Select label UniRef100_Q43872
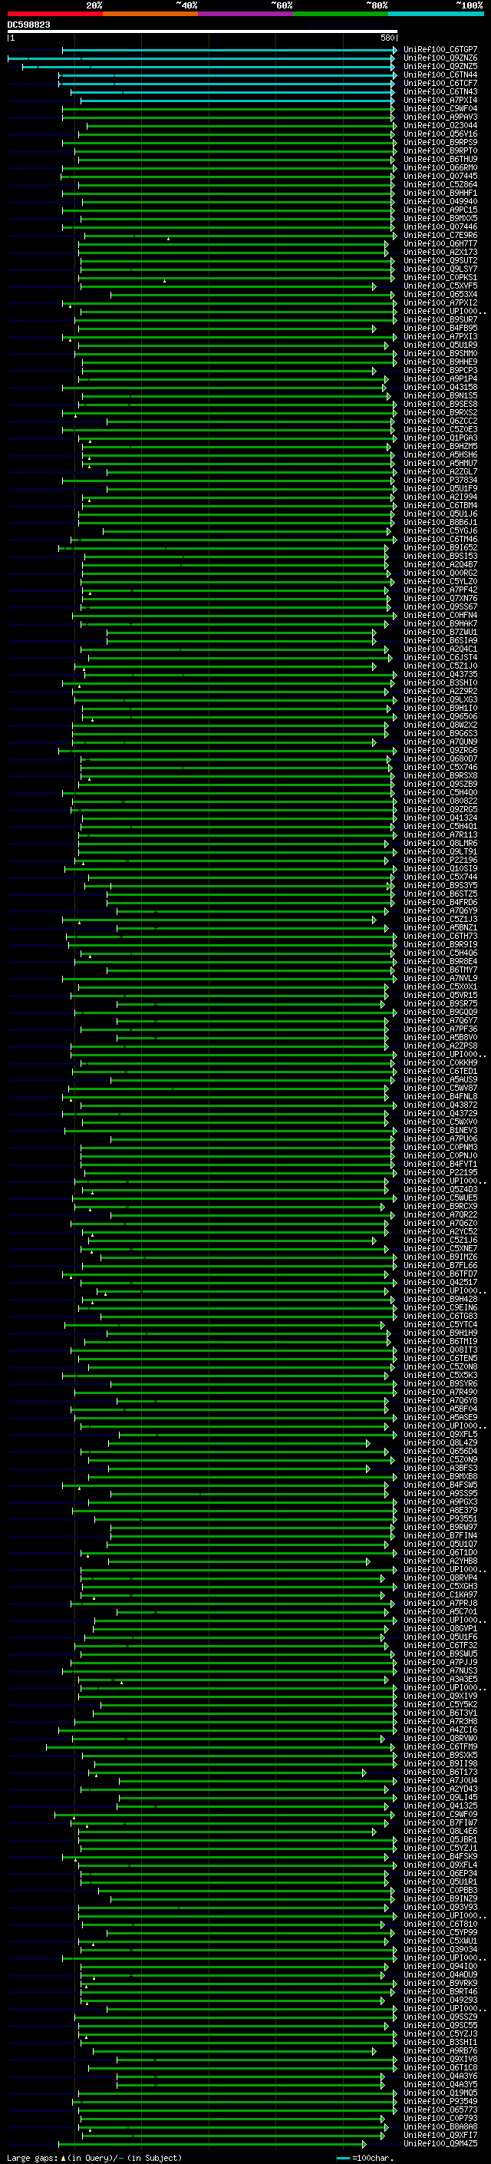The height and width of the screenshot is (2164, 491). click(x=440, y=1105)
